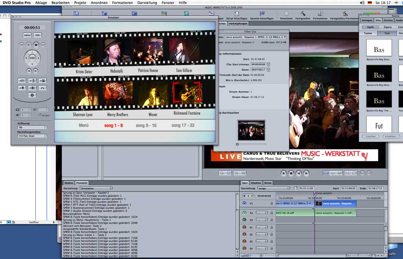Image resolution: width=403 pixels, height=259 pixels.
Task: Click song 9 - 16 in DVD menu
Action: [146, 126]
